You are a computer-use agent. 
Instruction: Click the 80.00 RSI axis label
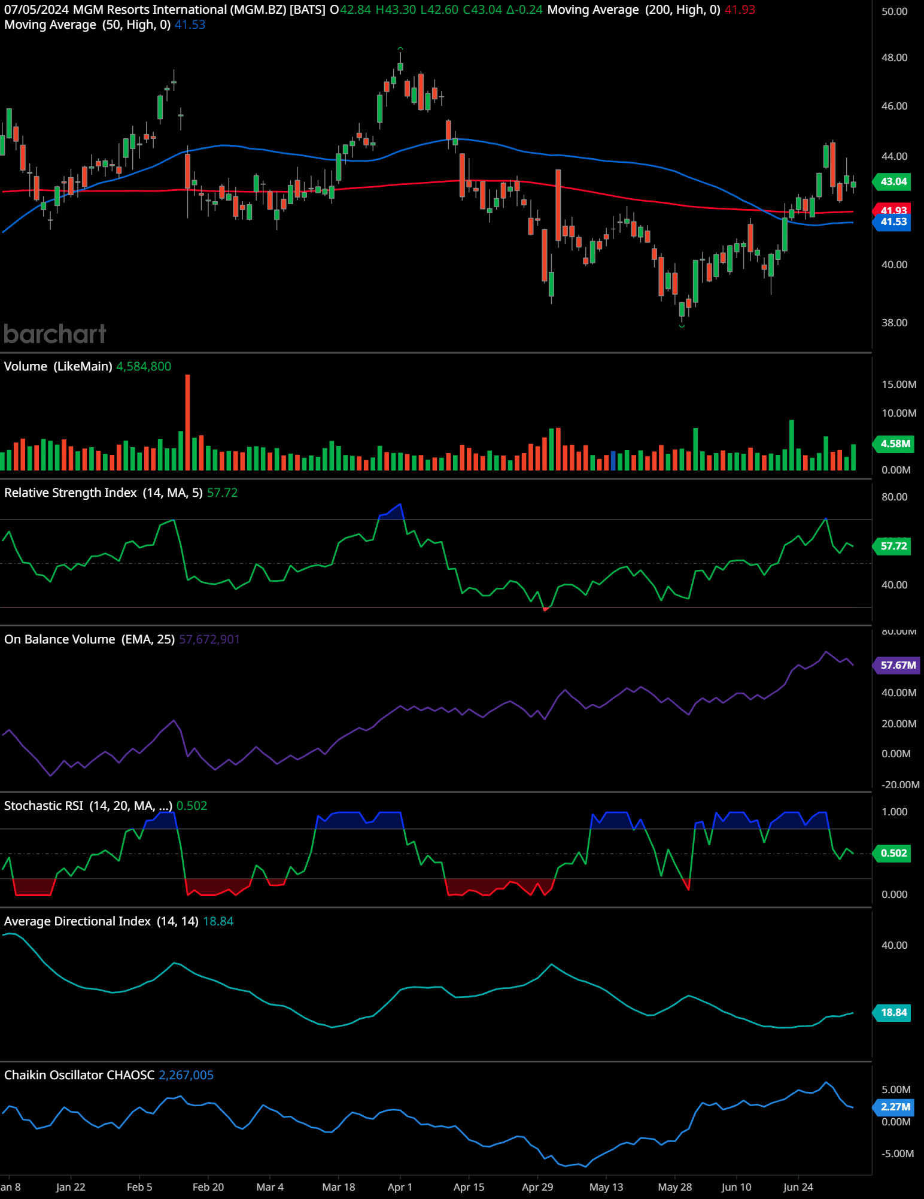894,497
